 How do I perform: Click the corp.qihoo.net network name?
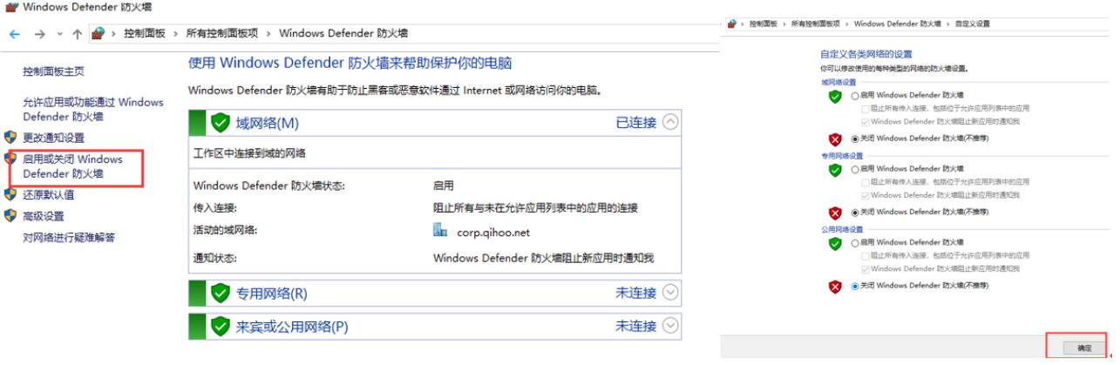point(493,233)
